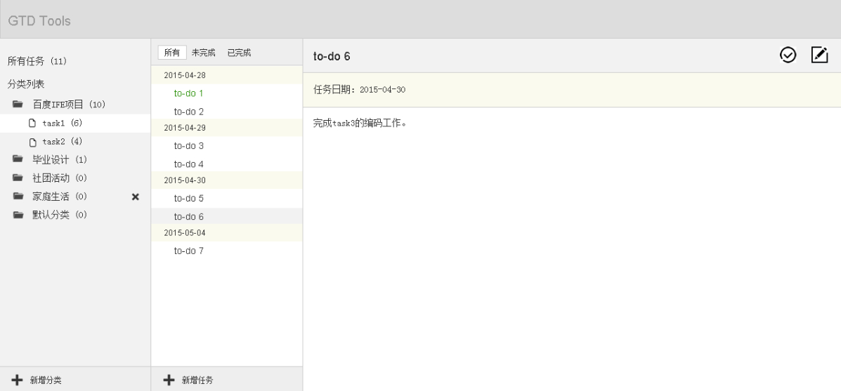Select 所有任务 (11) in sidebar
Image resolution: width=841 pixels, height=391 pixels.
point(37,61)
